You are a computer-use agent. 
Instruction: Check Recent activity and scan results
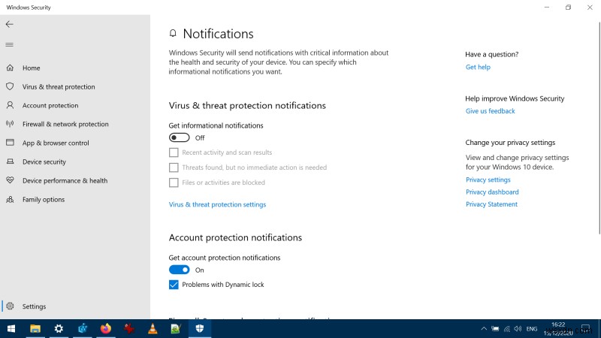tap(174, 152)
